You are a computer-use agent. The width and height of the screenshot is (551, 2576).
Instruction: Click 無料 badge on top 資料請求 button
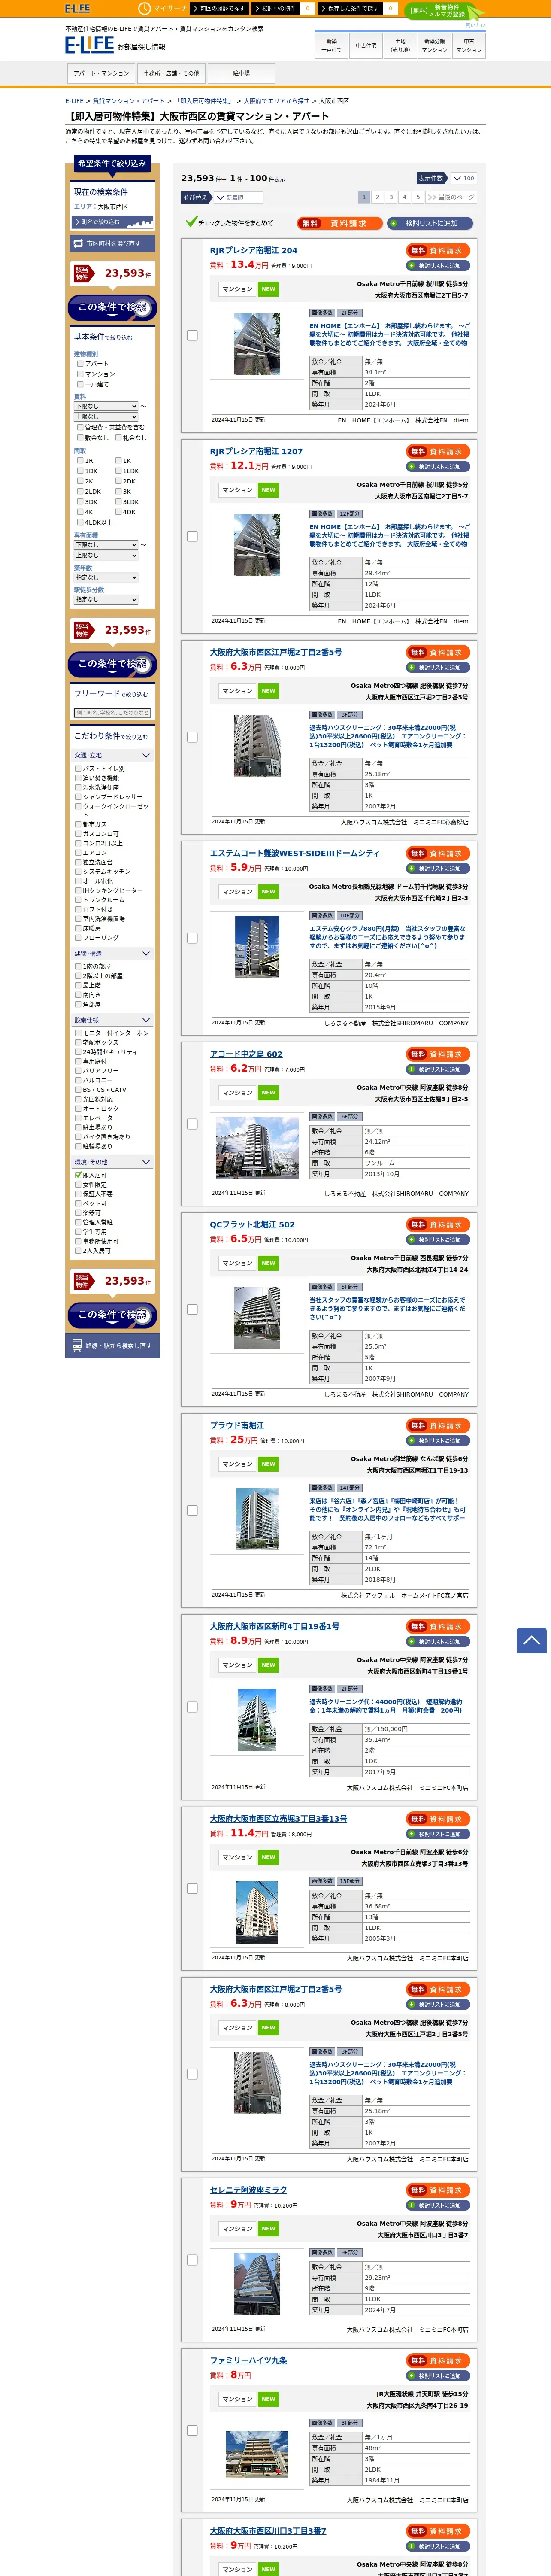click(310, 223)
